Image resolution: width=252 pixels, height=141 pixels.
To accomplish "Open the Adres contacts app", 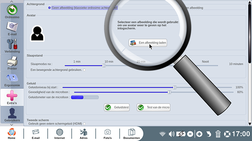I will tap(84, 134).
